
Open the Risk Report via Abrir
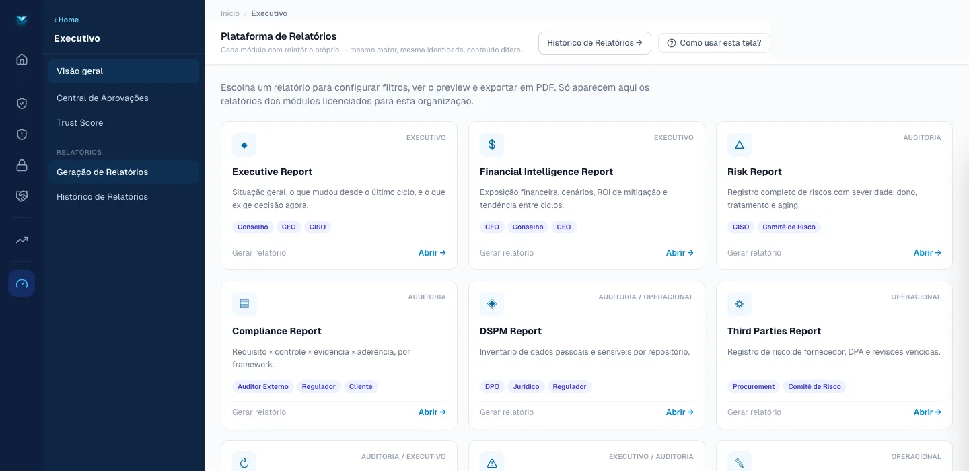(927, 253)
